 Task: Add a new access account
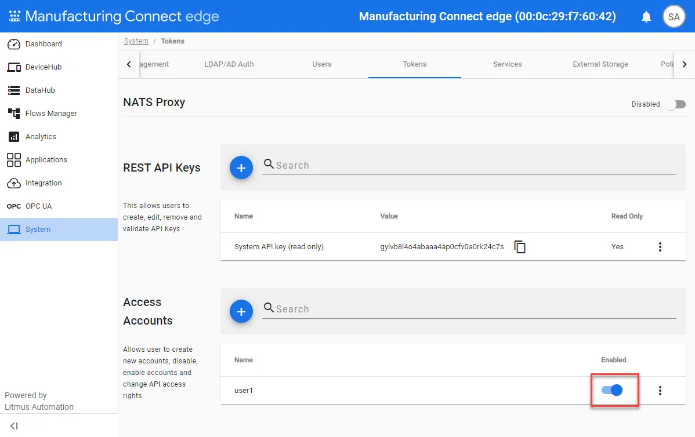[x=241, y=312]
